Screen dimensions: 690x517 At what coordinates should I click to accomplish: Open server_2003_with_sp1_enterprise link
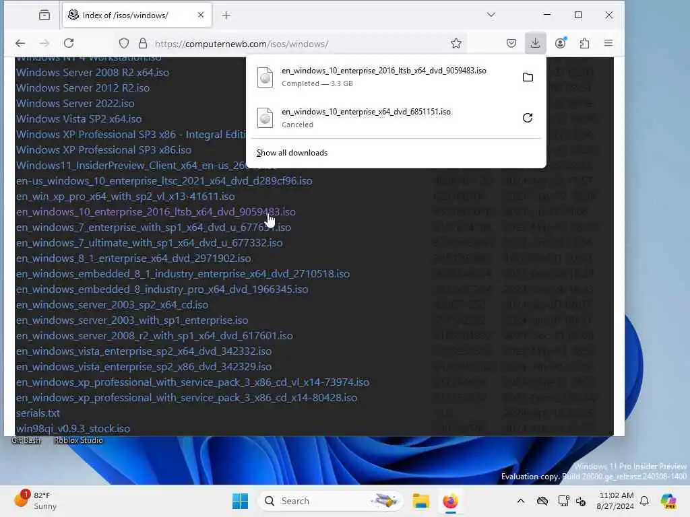[x=132, y=320]
